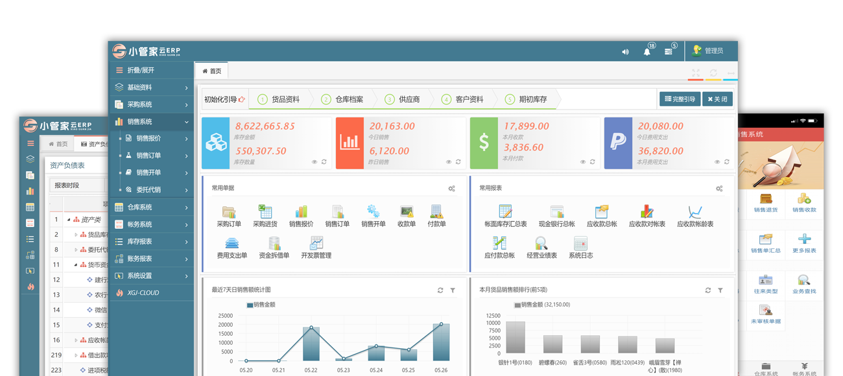The width and height of the screenshot is (843, 376).
Task: Expand the 账务报表 sidebar menu
Action: click(x=151, y=259)
